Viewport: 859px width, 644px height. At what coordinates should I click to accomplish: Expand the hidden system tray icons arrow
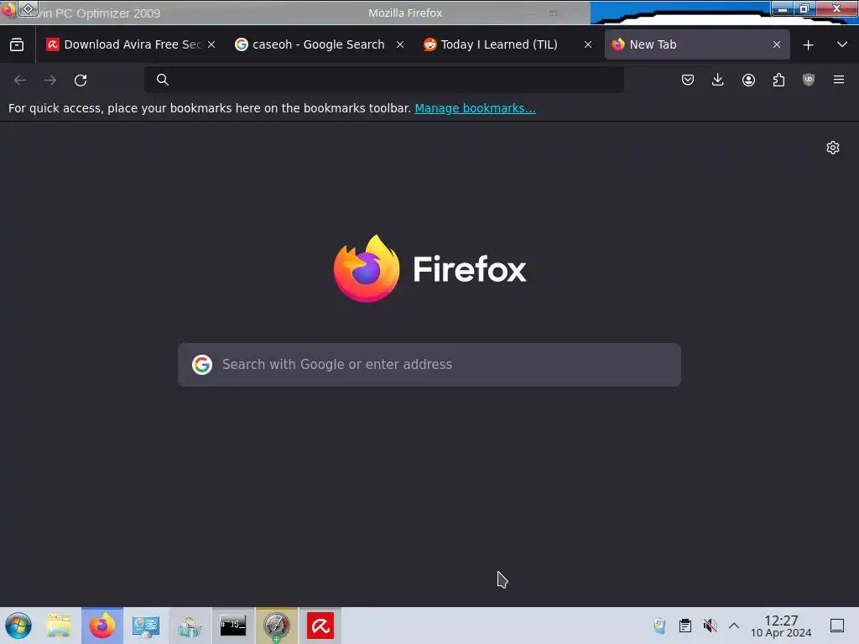click(734, 626)
